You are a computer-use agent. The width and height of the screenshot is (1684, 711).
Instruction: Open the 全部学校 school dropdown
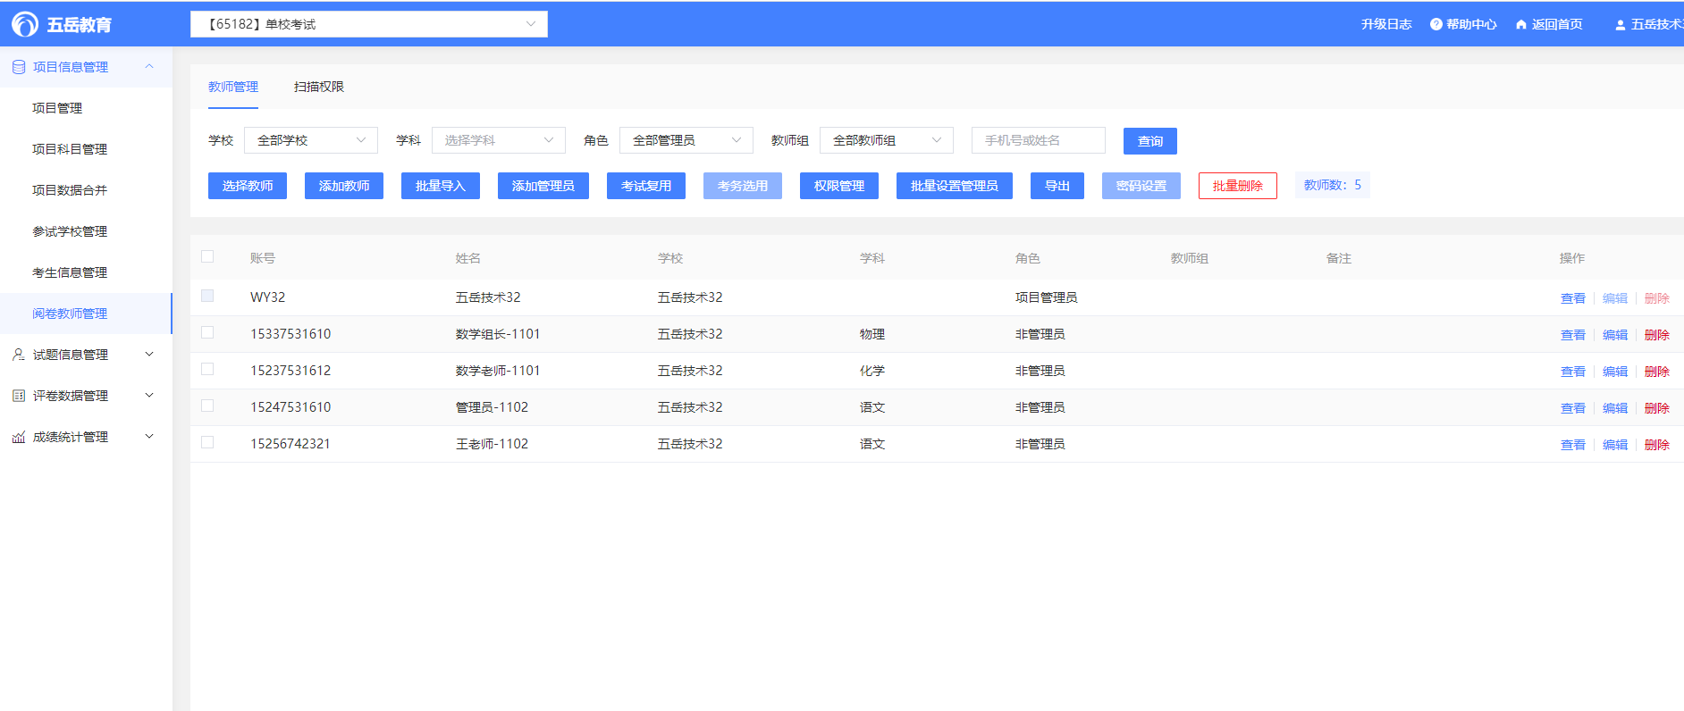tap(310, 140)
